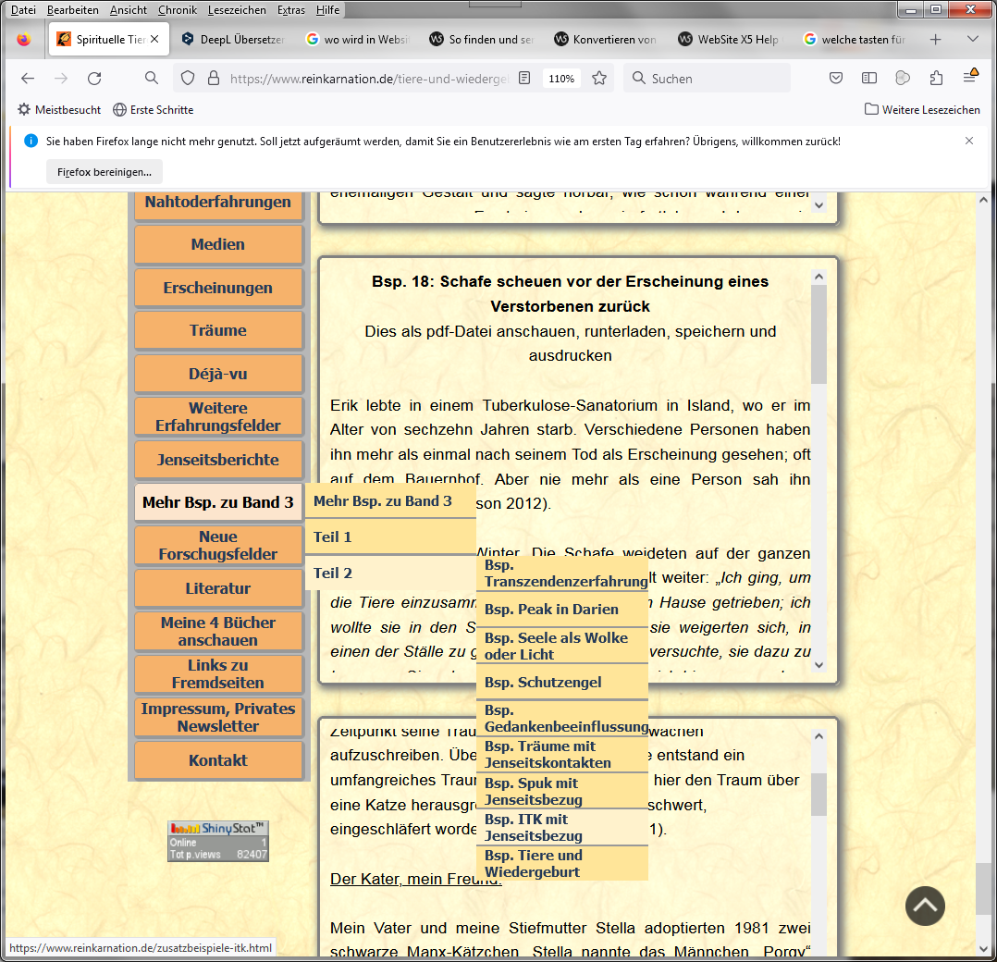Open the Firefox extensions puzzle icon
This screenshot has height=962, width=997.
click(936, 79)
